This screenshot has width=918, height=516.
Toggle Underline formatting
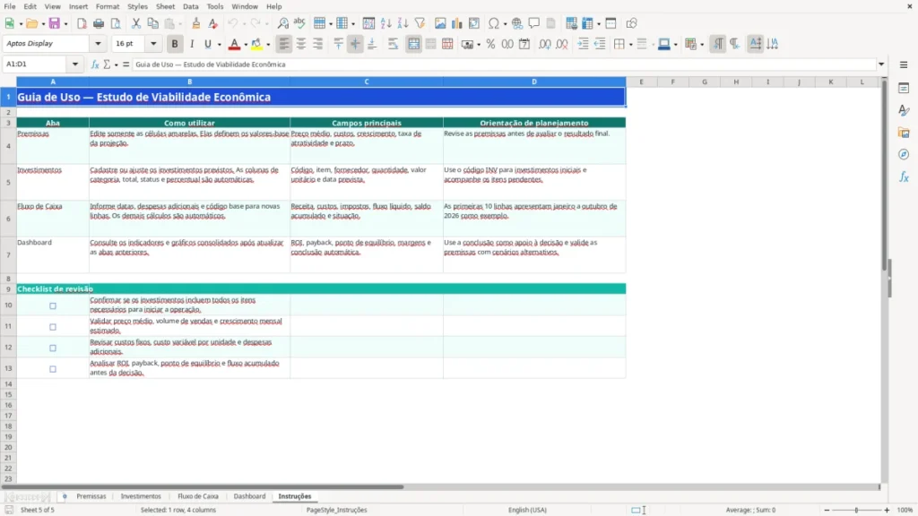coord(207,44)
